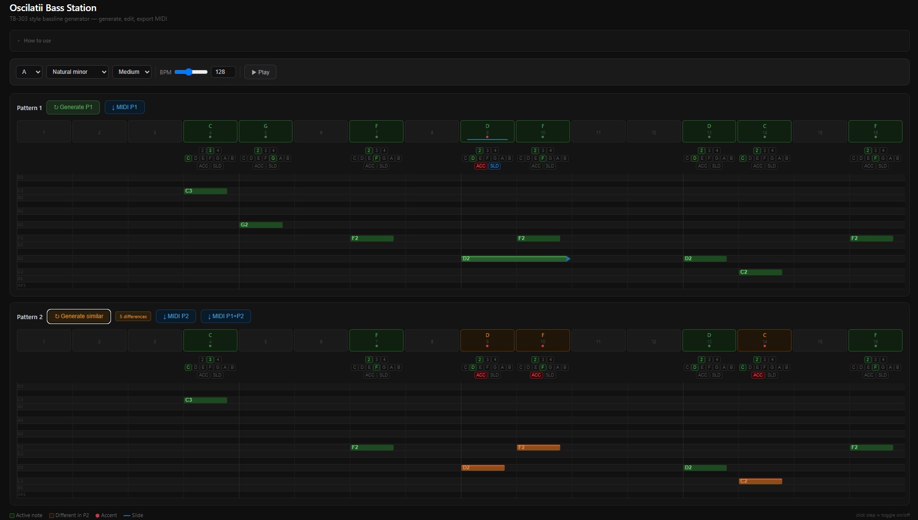Click the orange C2 note in Pattern 2 roll
This screenshot has height=520, width=918.
(761, 481)
